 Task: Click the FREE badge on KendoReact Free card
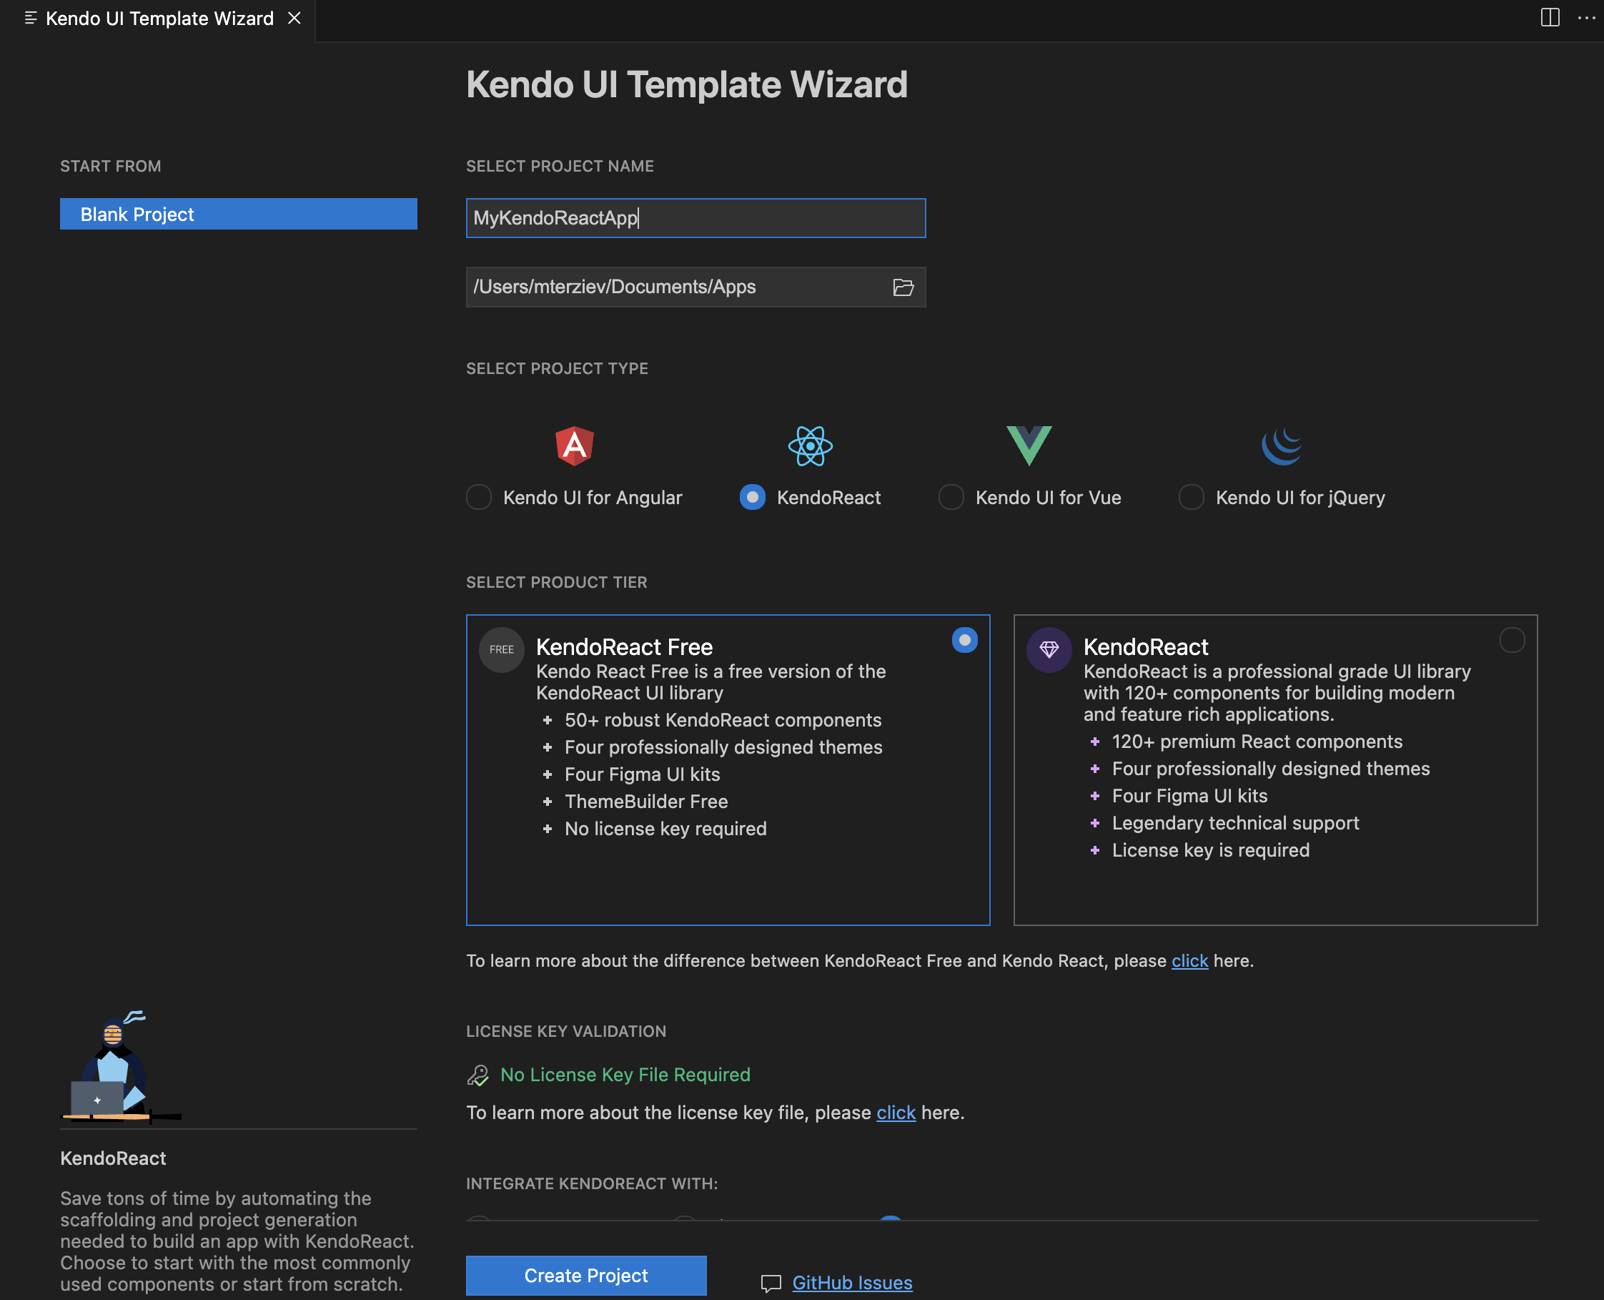pyautogui.click(x=500, y=649)
